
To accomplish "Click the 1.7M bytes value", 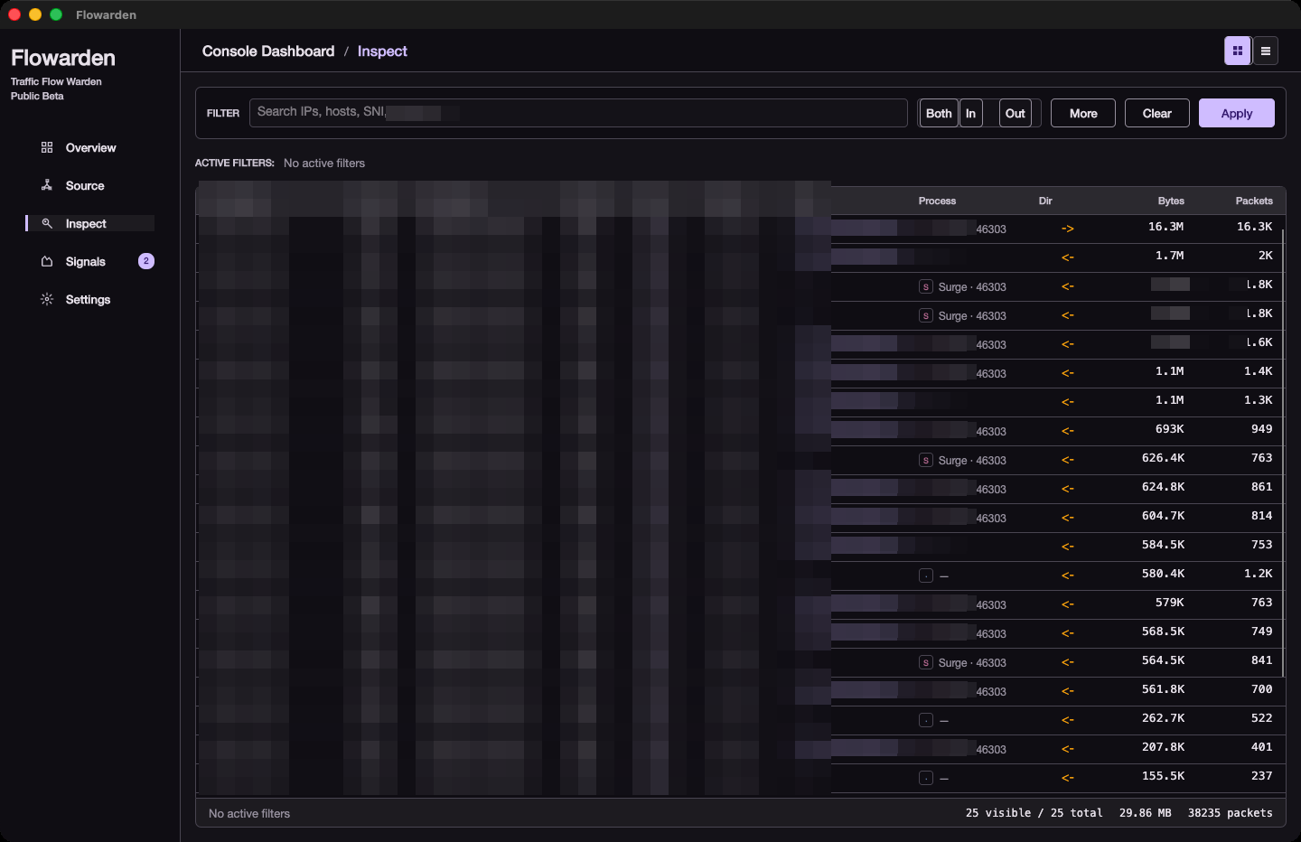I will pyautogui.click(x=1169, y=256).
